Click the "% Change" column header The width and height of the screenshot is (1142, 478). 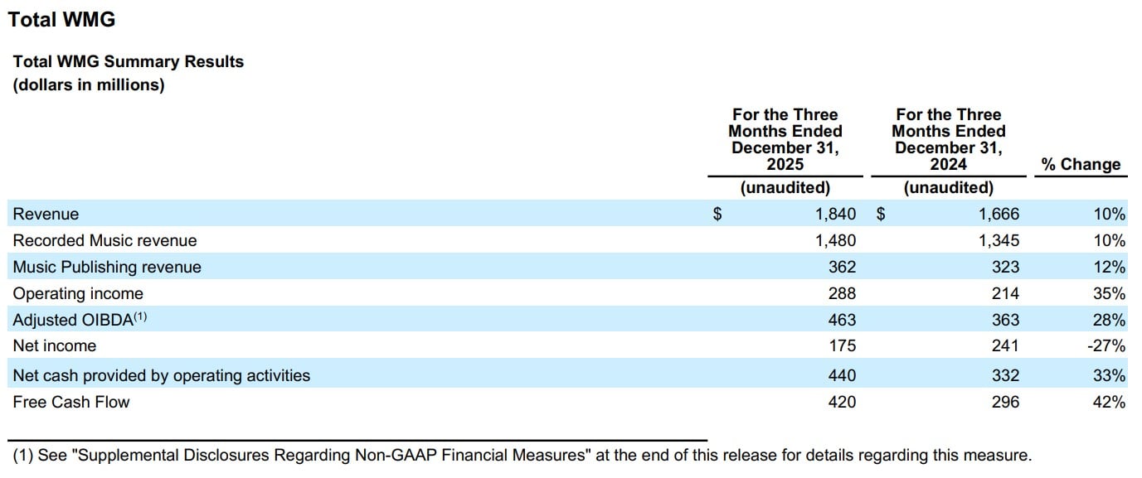point(1080,164)
